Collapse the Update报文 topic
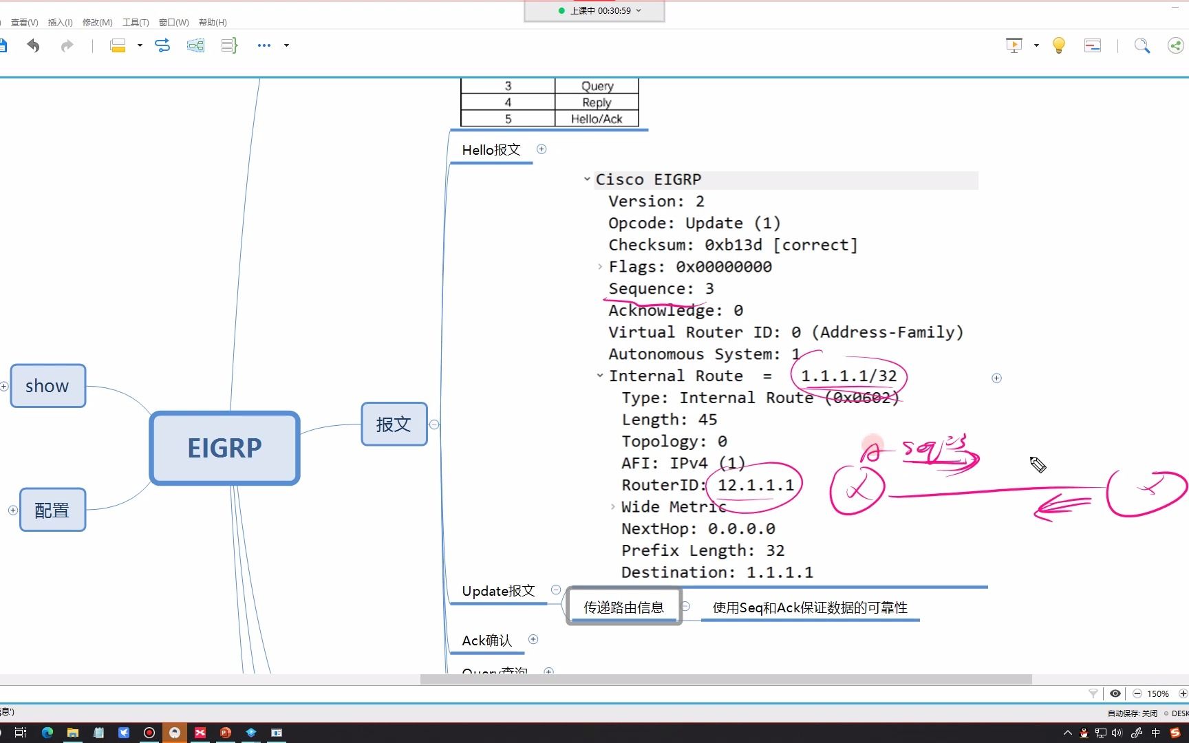 (x=556, y=590)
